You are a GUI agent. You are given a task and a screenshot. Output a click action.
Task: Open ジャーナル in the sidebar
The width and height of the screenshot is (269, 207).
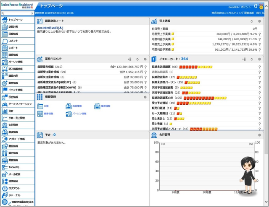click(18, 195)
